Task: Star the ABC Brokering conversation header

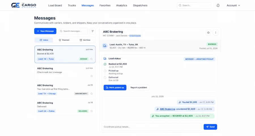Action: (208, 33)
